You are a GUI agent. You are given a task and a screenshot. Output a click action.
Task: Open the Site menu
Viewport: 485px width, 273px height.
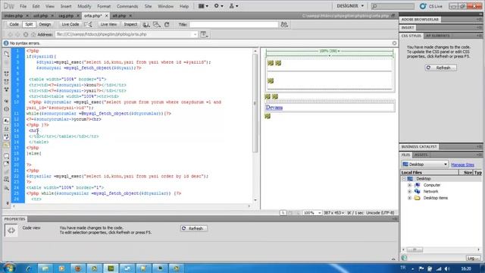tap(149, 6)
